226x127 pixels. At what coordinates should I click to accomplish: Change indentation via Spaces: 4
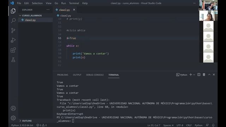(168, 125)
